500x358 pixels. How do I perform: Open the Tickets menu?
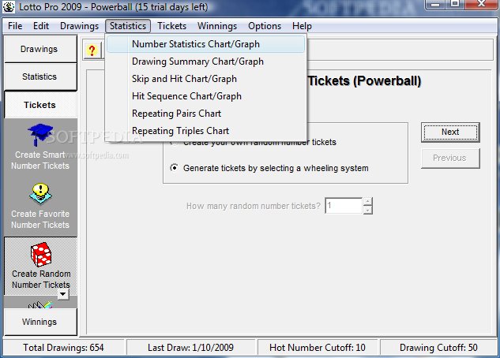[x=172, y=26]
